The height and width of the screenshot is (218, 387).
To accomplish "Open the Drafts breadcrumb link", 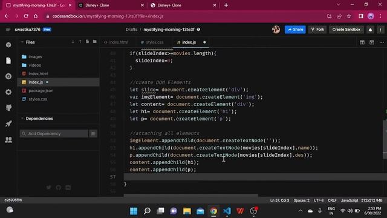I will pos(131,30).
